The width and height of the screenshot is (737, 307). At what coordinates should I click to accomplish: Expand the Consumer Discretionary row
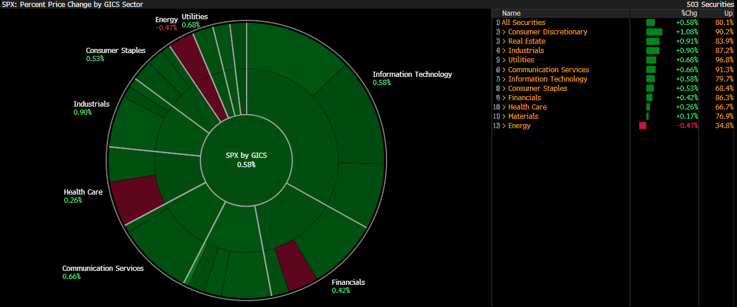[x=505, y=32]
